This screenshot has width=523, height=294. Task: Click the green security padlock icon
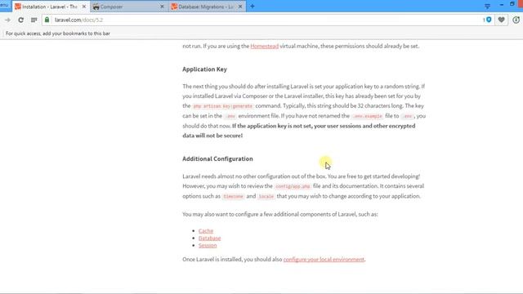click(47, 20)
